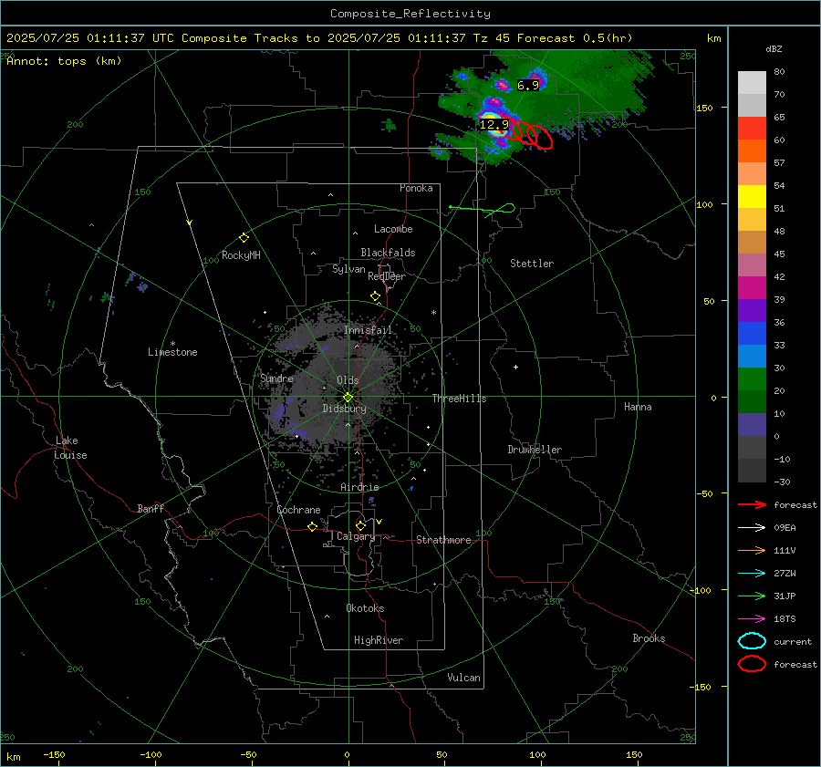
Task: Select the 54 dBZ yellow color swatch
Action: [x=752, y=196]
